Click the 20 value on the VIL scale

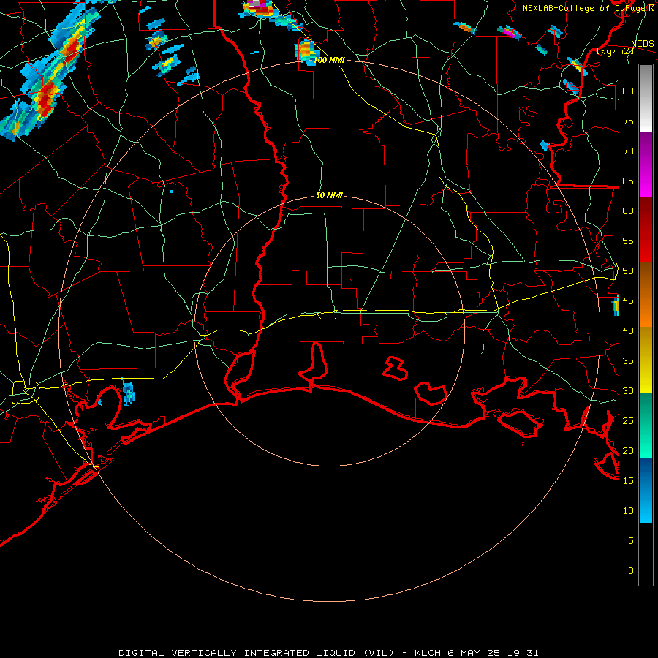coord(628,451)
